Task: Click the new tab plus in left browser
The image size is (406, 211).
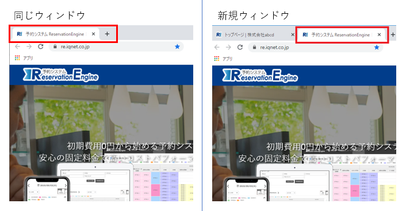Action: point(107,34)
